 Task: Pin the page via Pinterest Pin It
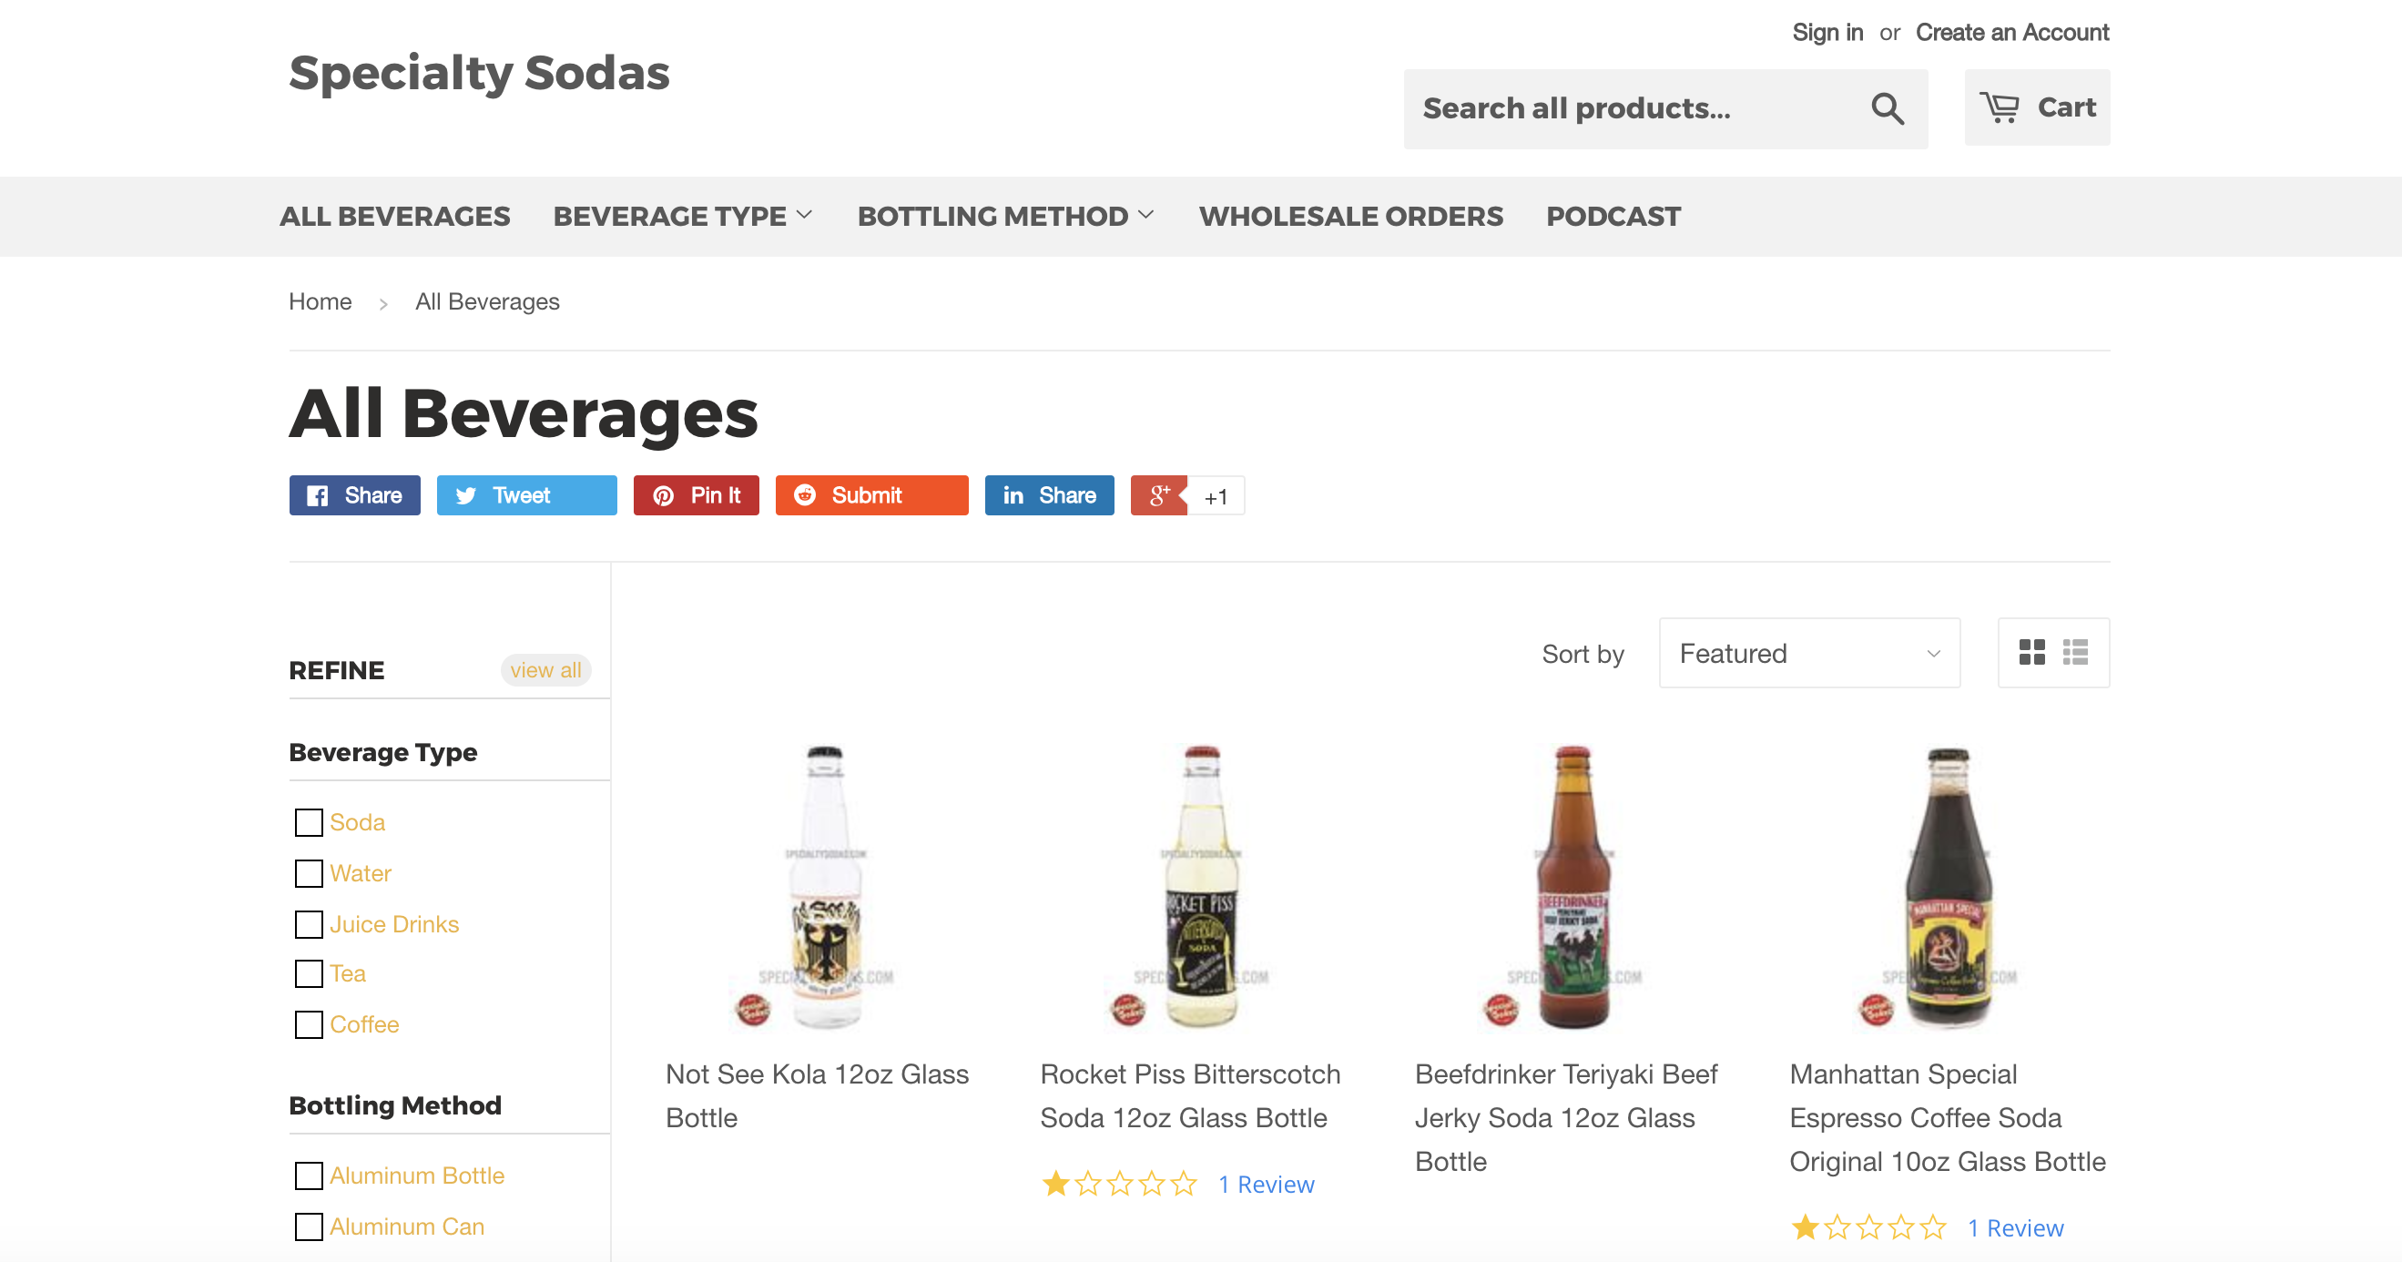[696, 495]
